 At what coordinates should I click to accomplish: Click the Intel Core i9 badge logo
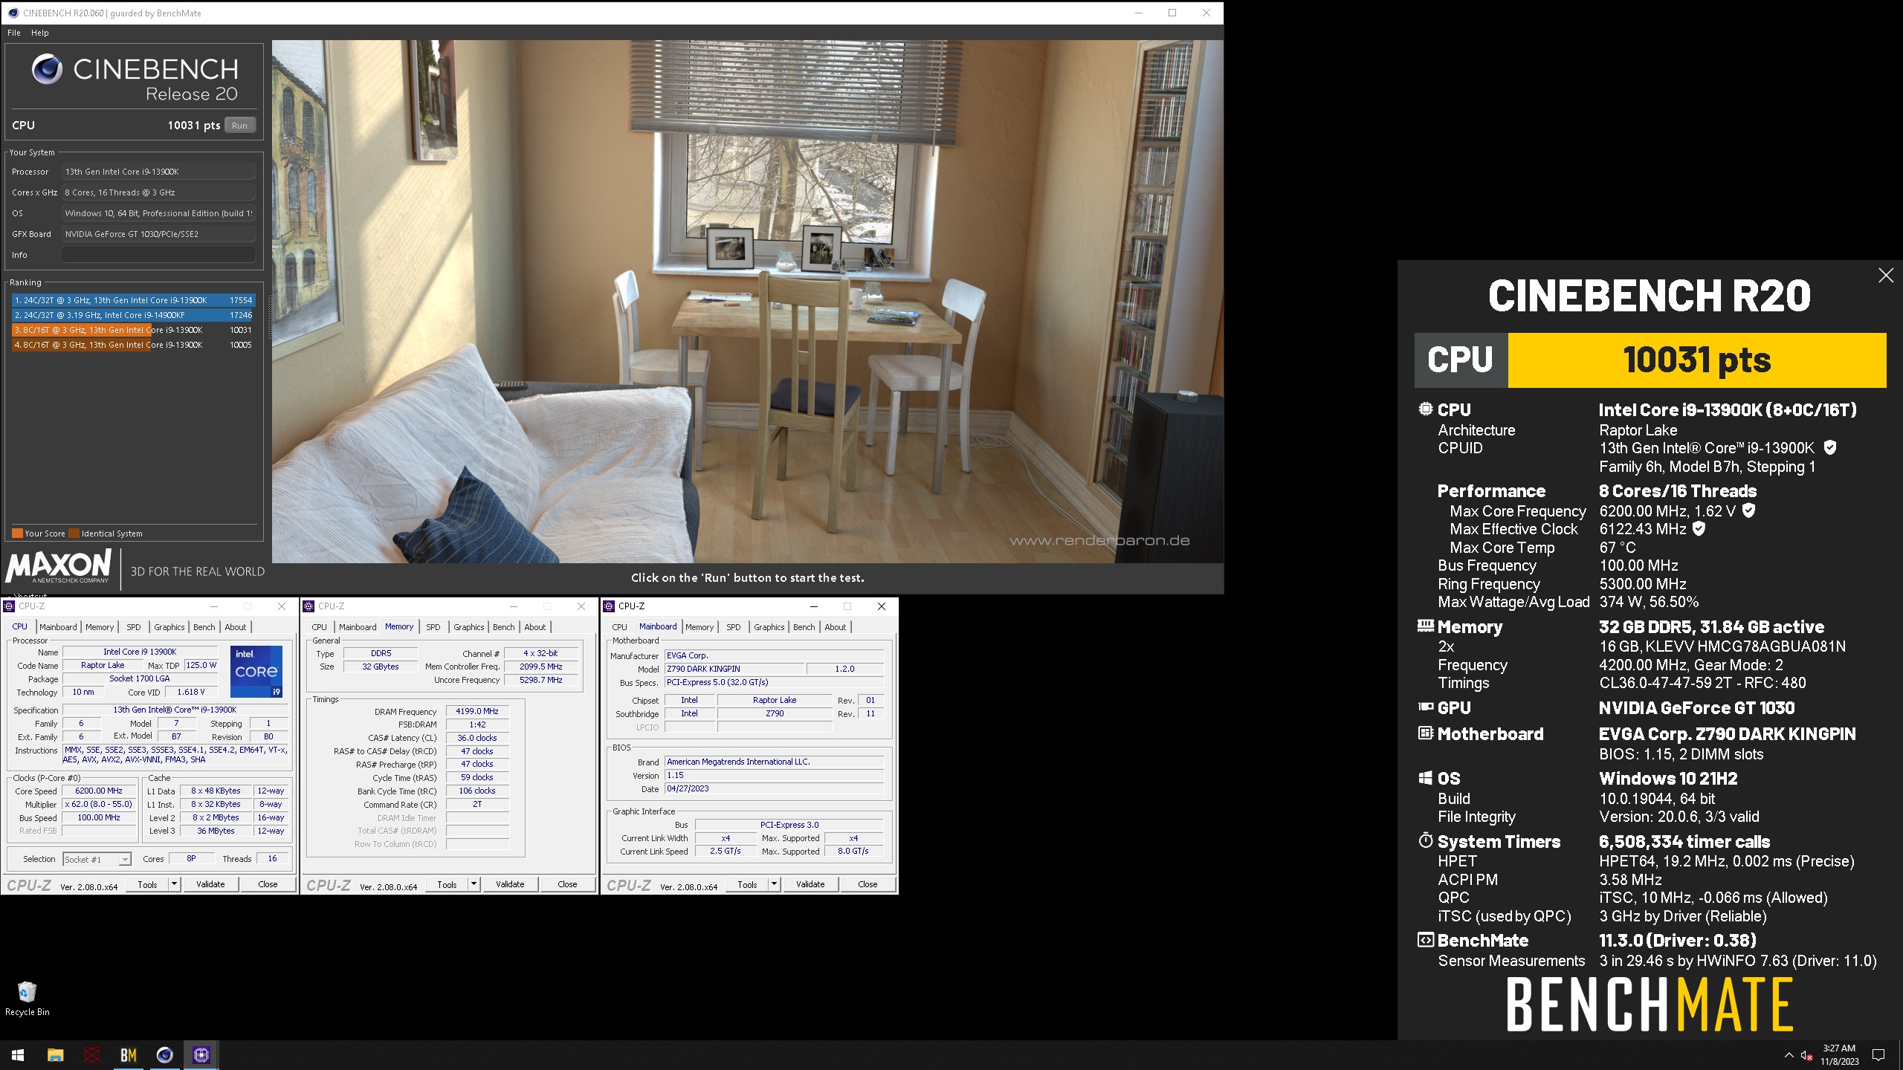[x=256, y=672]
